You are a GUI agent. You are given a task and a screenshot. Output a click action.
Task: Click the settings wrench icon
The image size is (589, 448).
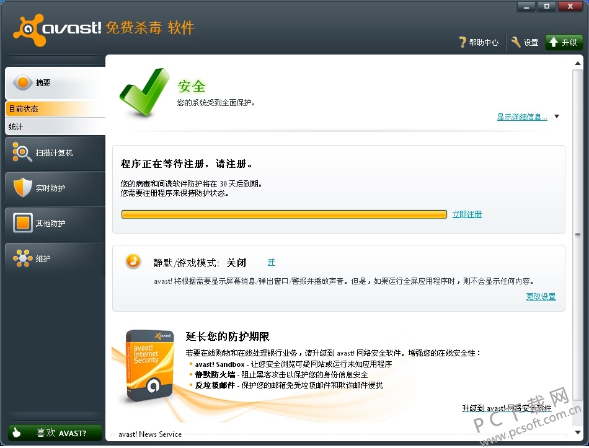click(516, 42)
